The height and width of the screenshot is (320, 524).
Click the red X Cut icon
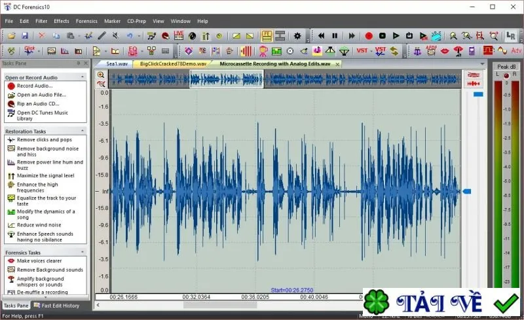click(x=42, y=36)
